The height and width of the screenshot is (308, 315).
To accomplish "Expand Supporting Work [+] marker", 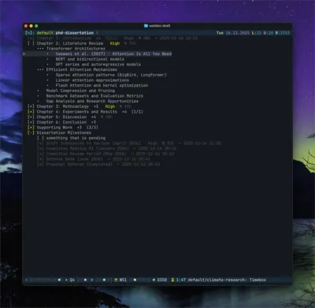I will [x=31, y=128].
